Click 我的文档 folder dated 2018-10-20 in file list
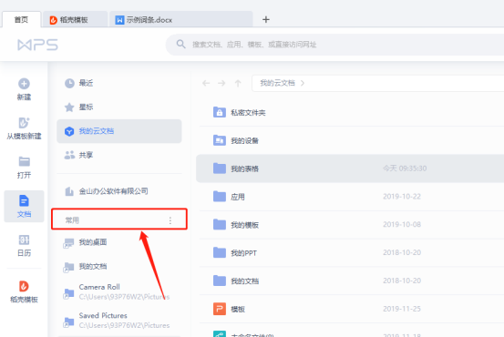The height and width of the screenshot is (337, 504). tap(244, 281)
